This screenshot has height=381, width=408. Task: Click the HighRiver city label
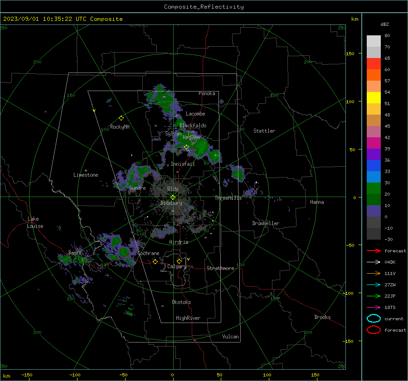tap(188, 318)
